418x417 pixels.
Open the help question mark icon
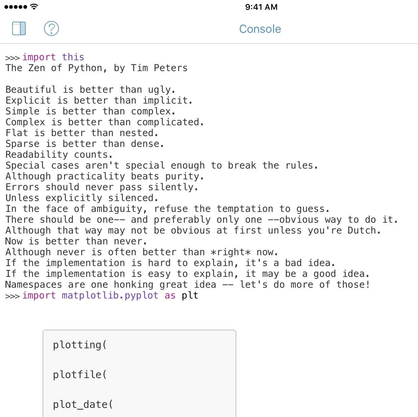tap(51, 28)
